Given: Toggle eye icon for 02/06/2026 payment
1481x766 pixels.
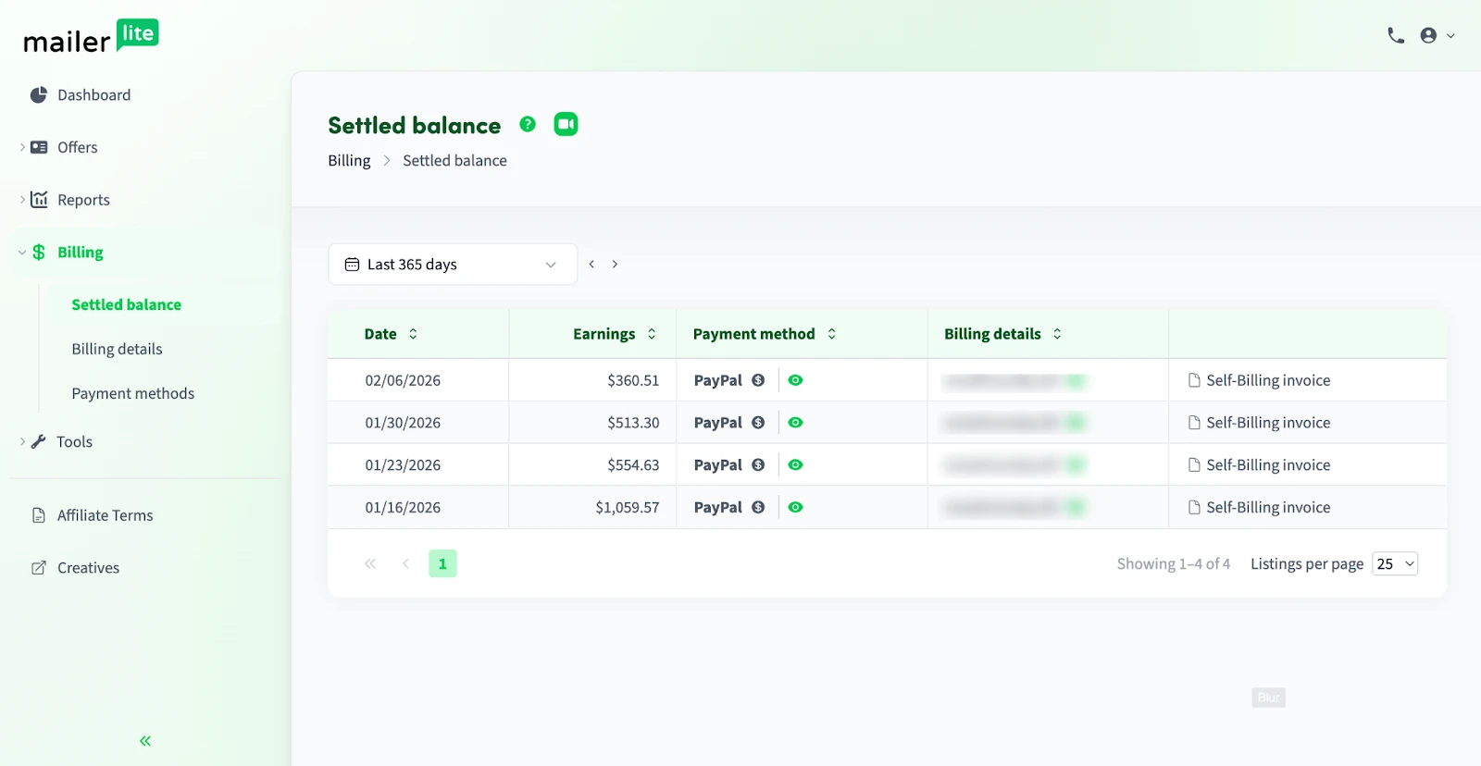Looking at the screenshot, I should pyautogui.click(x=795, y=380).
